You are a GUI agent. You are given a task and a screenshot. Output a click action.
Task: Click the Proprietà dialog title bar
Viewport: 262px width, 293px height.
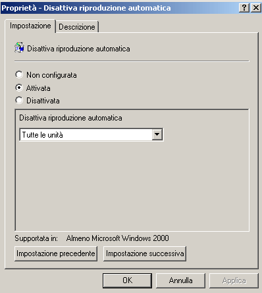(x=120, y=8)
